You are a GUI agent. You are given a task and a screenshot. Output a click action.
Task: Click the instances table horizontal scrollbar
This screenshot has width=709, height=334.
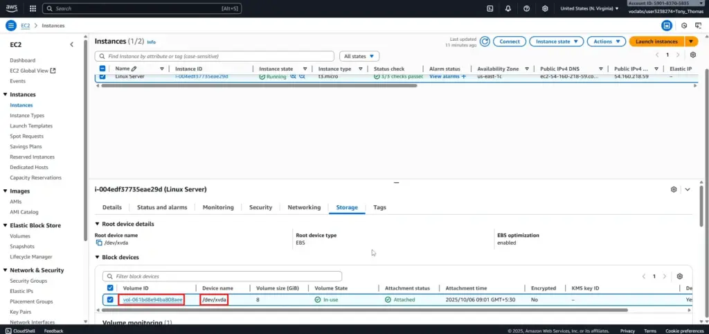coord(256,86)
